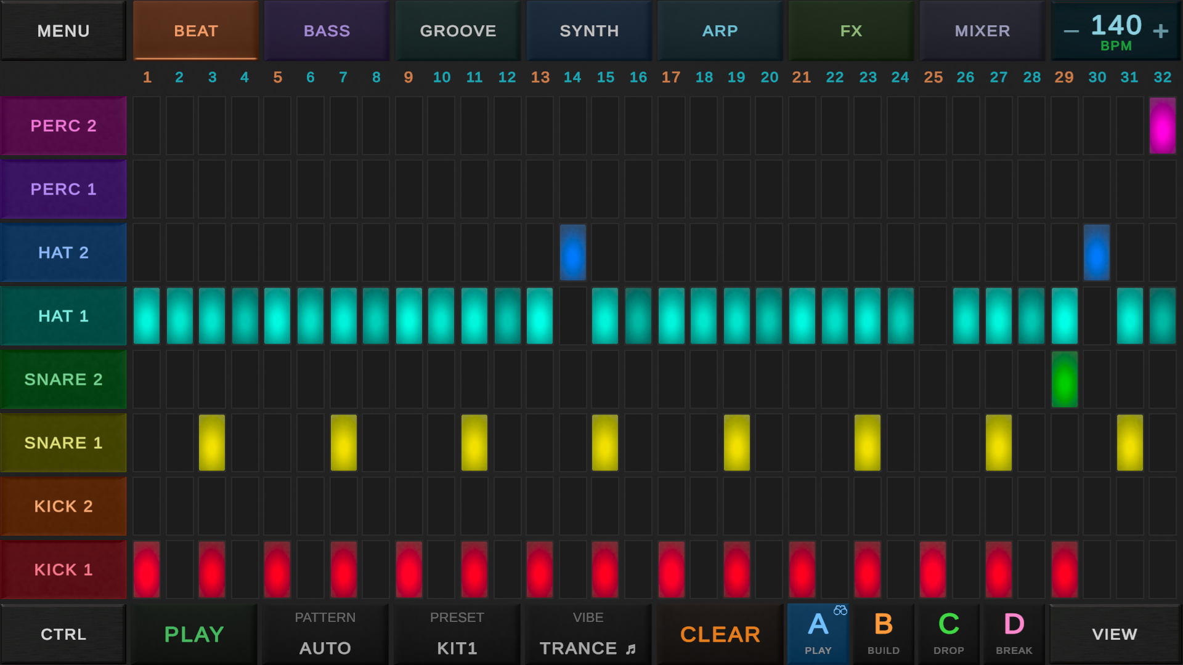Open the VIBE TRANCE selector

pyautogui.click(x=588, y=634)
